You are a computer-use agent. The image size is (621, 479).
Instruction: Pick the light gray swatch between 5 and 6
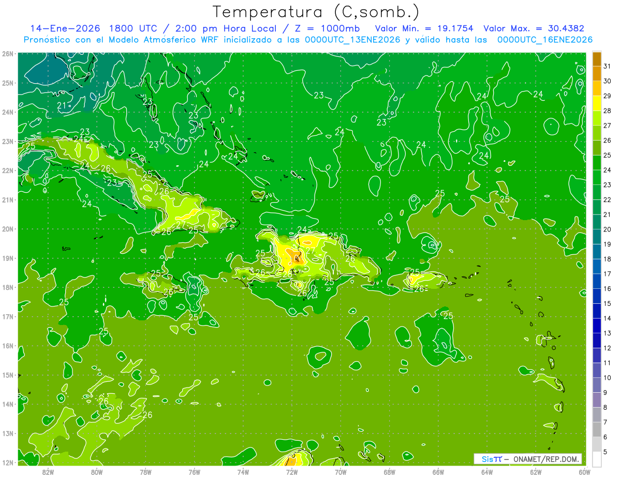point(597,444)
